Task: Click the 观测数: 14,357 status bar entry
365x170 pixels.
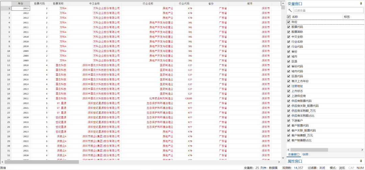Action: pyautogui.click(x=293, y=168)
